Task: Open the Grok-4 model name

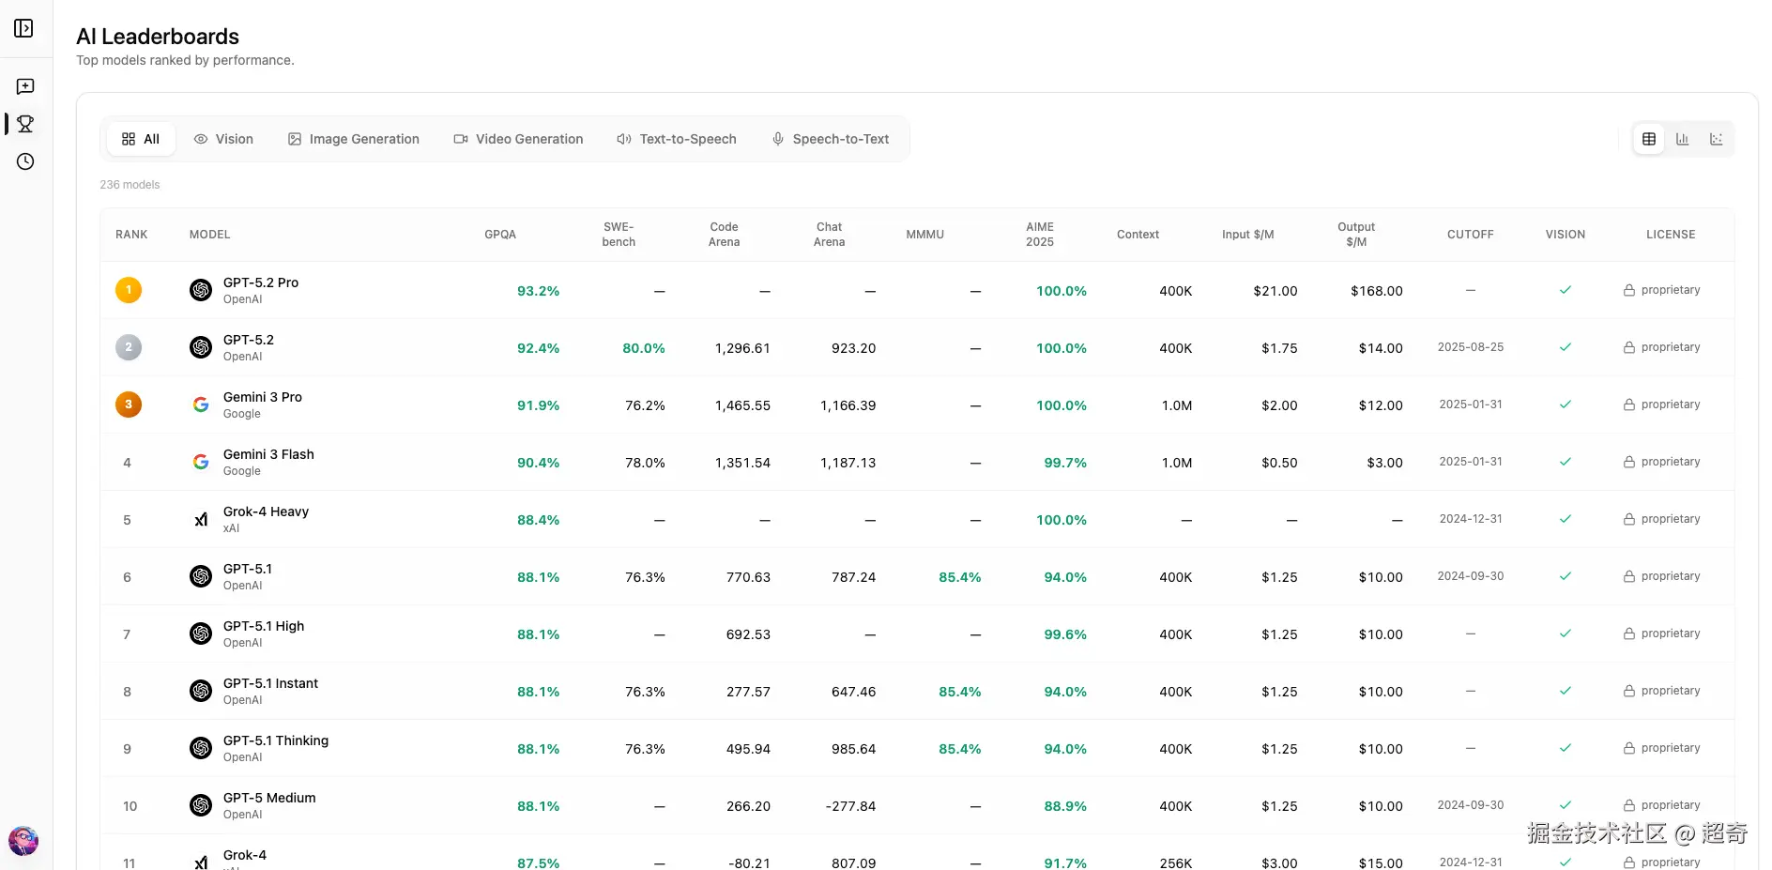Action: click(x=245, y=855)
